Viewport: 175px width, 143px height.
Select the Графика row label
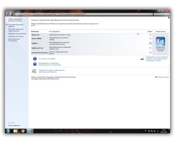34,43
